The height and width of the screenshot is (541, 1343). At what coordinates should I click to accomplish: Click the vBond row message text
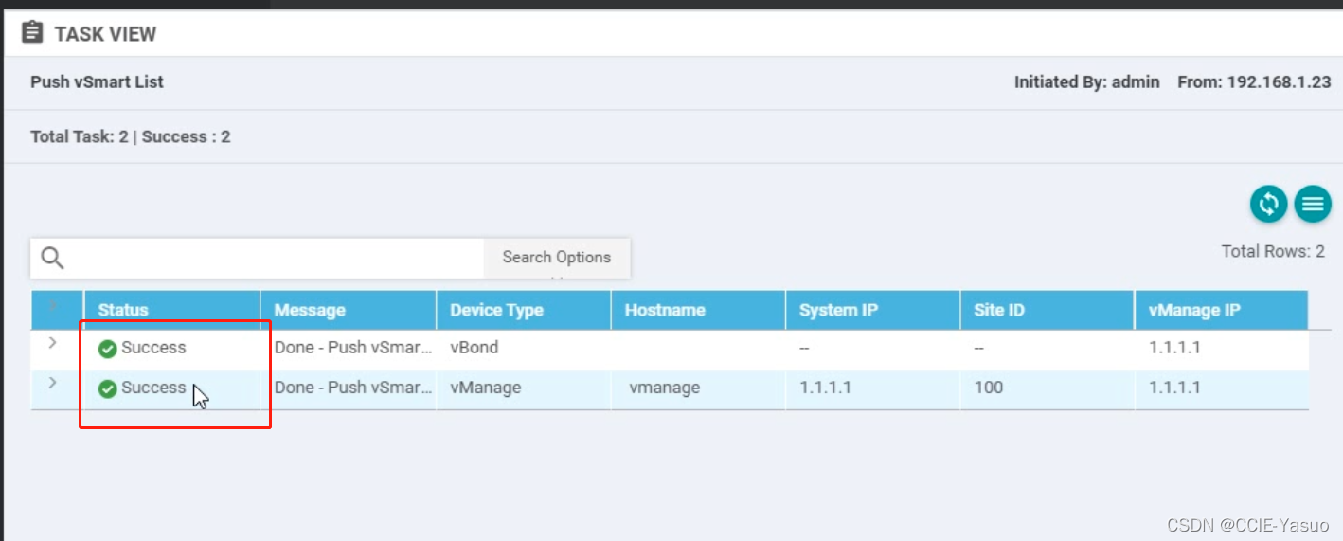click(353, 348)
